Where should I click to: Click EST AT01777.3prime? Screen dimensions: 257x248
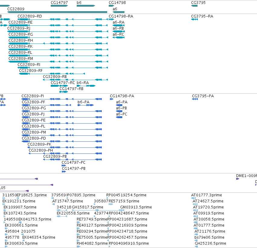(x=207, y=195)
